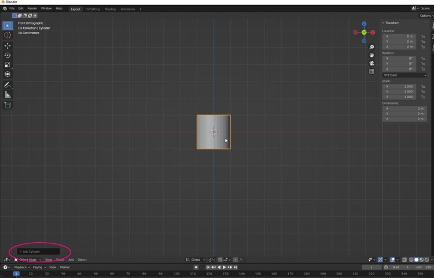The width and height of the screenshot is (434, 278).
Task: Open the XYZ Euler rotation mode dropdown
Action: pyautogui.click(x=404, y=75)
